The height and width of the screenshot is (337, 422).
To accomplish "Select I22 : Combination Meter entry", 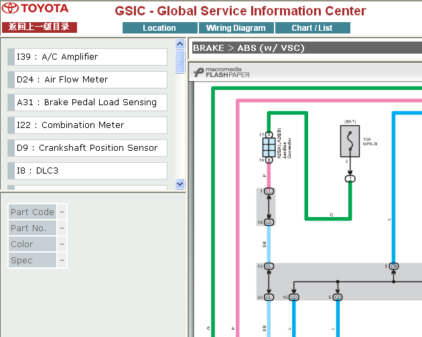I will coord(88,125).
